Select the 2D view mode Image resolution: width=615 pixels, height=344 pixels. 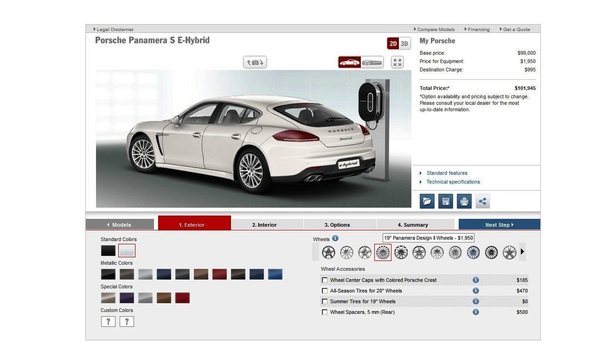coord(393,44)
